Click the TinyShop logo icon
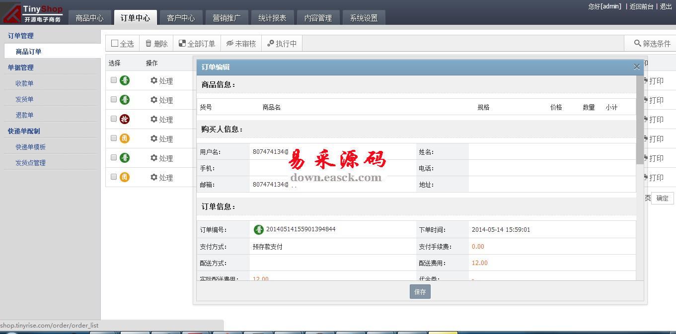Screen dimensions: 676x334 point(11,13)
